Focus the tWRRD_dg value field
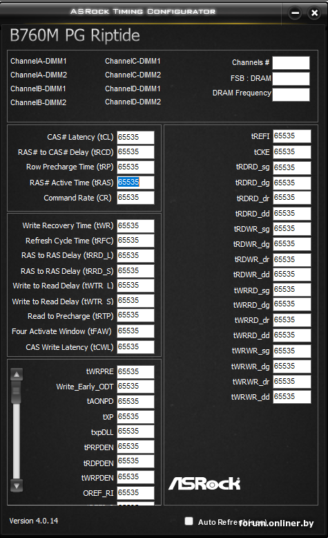 291,304
